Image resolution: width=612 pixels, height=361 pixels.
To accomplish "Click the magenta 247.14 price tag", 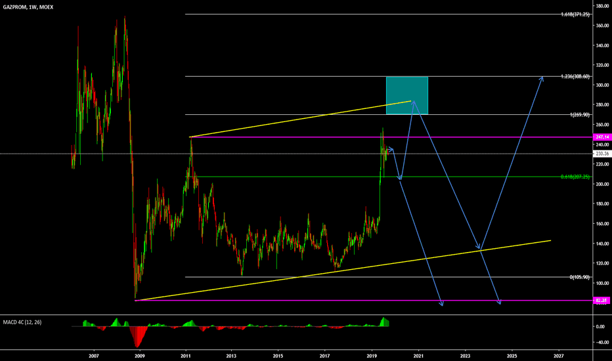I will point(601,137).
